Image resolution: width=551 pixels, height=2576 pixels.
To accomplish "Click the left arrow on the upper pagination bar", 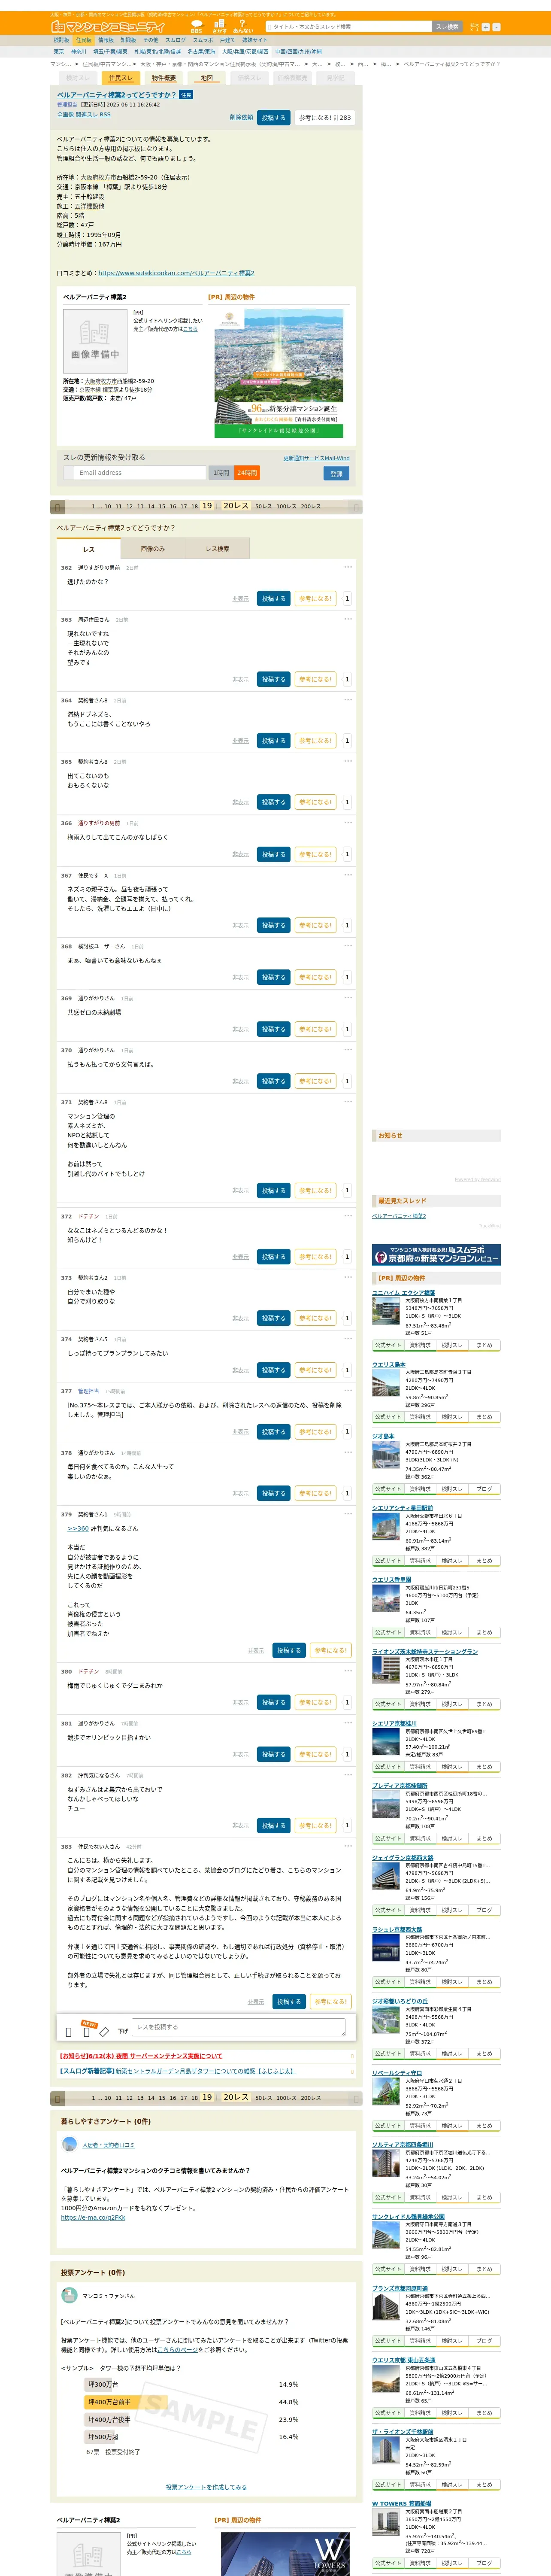I will 58,507.
